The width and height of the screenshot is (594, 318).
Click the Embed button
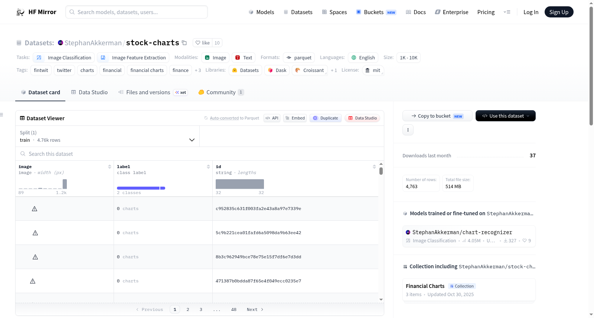click(x=295, y=118)
